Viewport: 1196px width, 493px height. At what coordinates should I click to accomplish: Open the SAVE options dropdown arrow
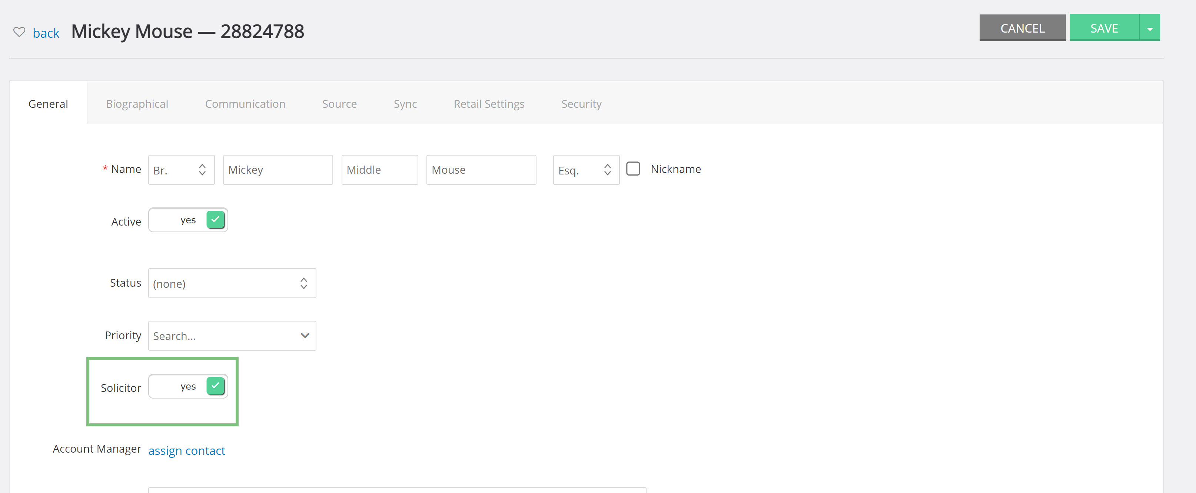click(1150, 28)
